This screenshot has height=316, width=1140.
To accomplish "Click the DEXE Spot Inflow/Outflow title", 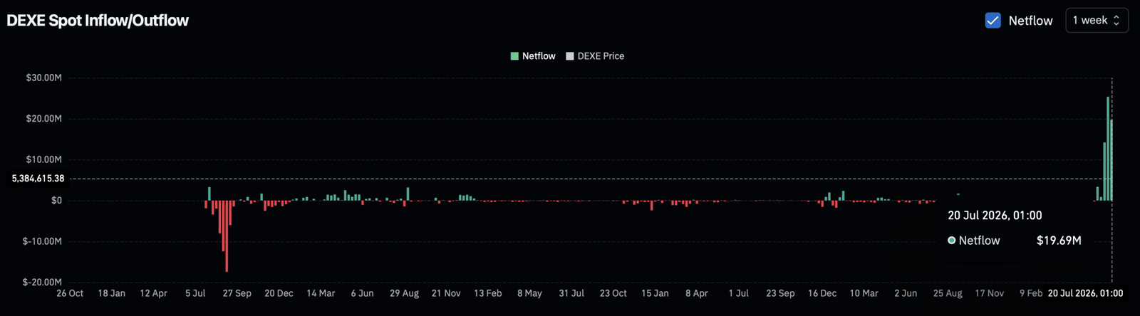I will coord(98,21).
